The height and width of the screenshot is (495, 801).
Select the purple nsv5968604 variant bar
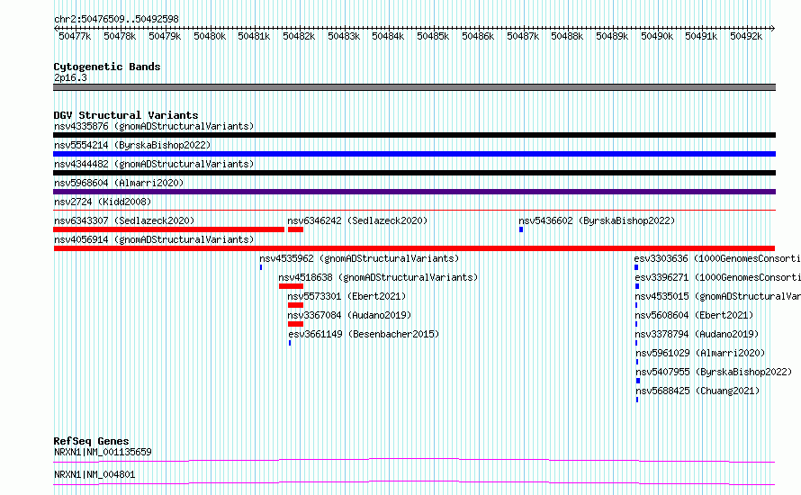pyautogui.click(x=414, y=192)
